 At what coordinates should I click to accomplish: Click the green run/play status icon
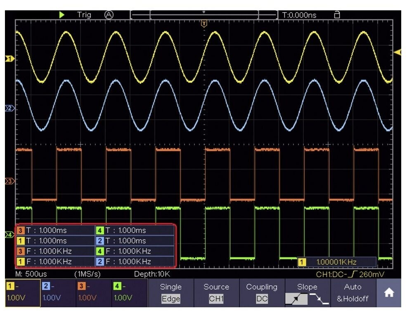point(62,15)
